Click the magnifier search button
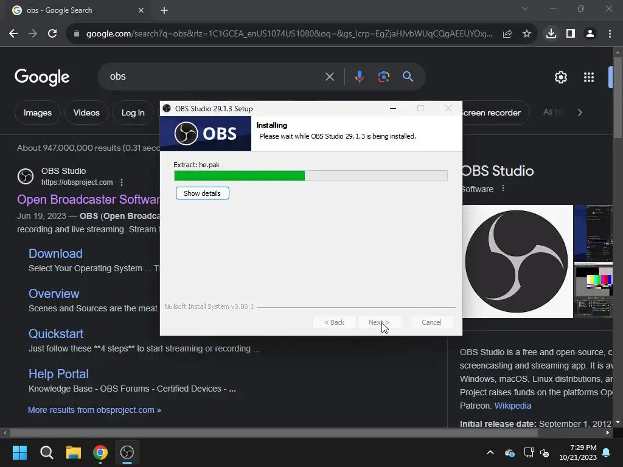The width and height of the screenshot is (623, 467). (408, 77)
